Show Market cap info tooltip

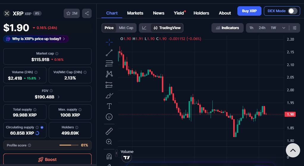coord(57,54)
